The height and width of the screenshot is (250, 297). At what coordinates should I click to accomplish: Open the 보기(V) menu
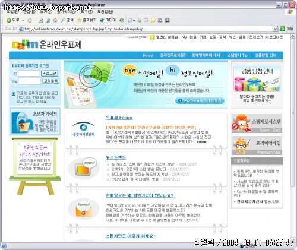click(46, 12)
